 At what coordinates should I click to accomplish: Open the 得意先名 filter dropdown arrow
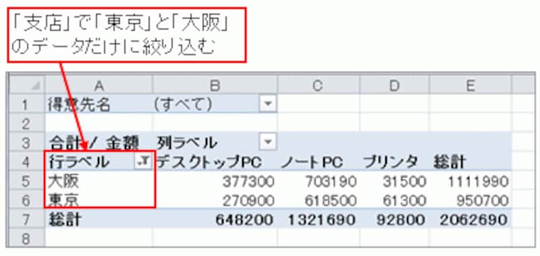[x=267, y=104]
